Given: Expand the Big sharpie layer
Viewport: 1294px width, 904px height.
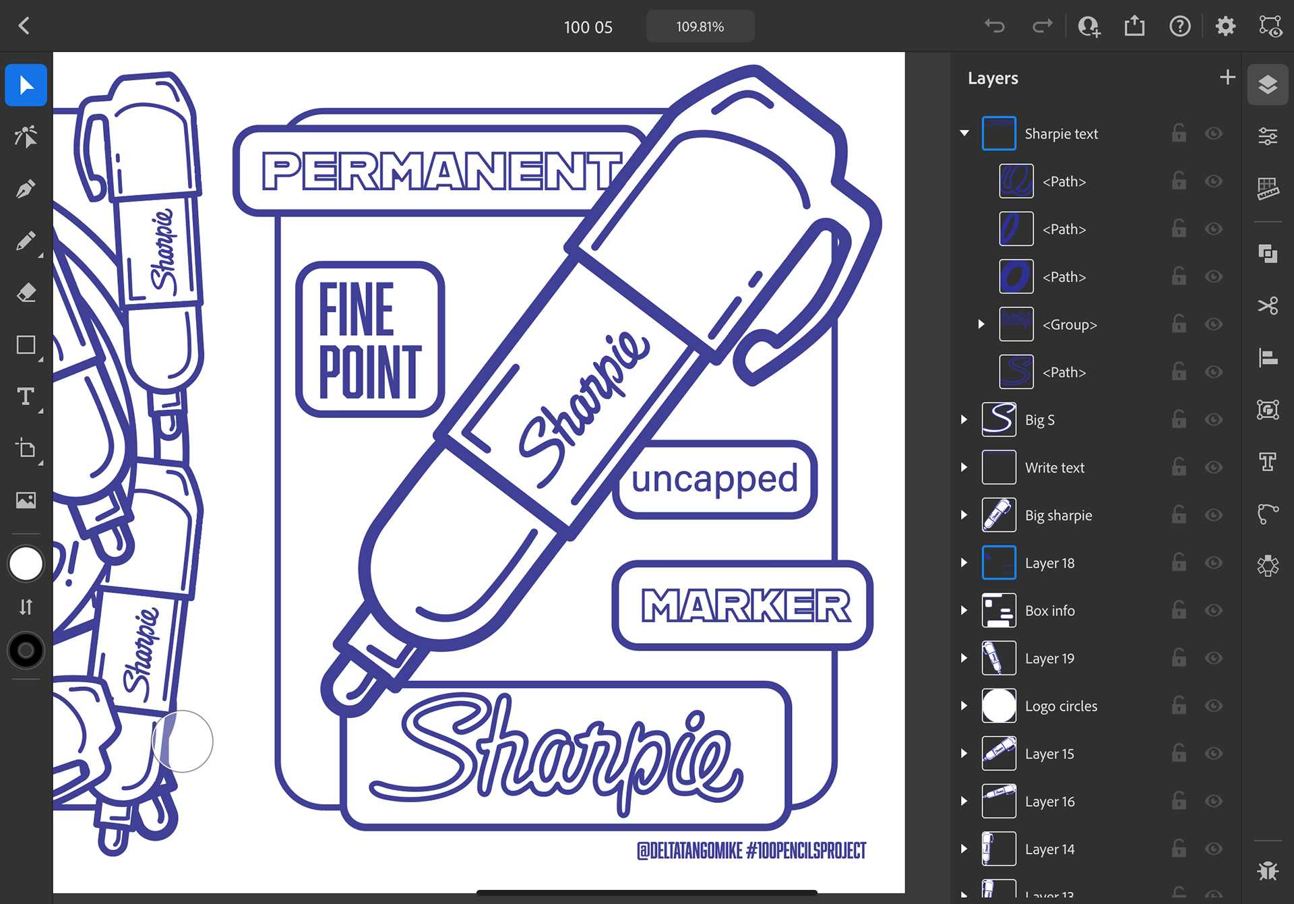Looking at the screenshot, I should 964,516.
